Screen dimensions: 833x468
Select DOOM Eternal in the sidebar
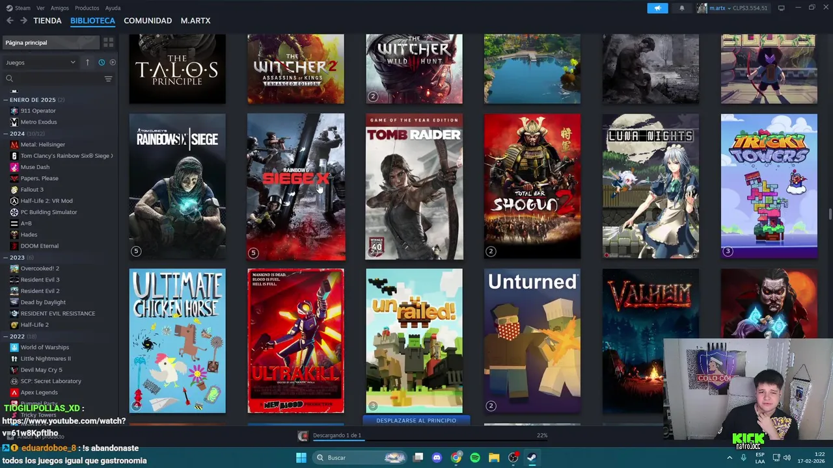[39, 246]
